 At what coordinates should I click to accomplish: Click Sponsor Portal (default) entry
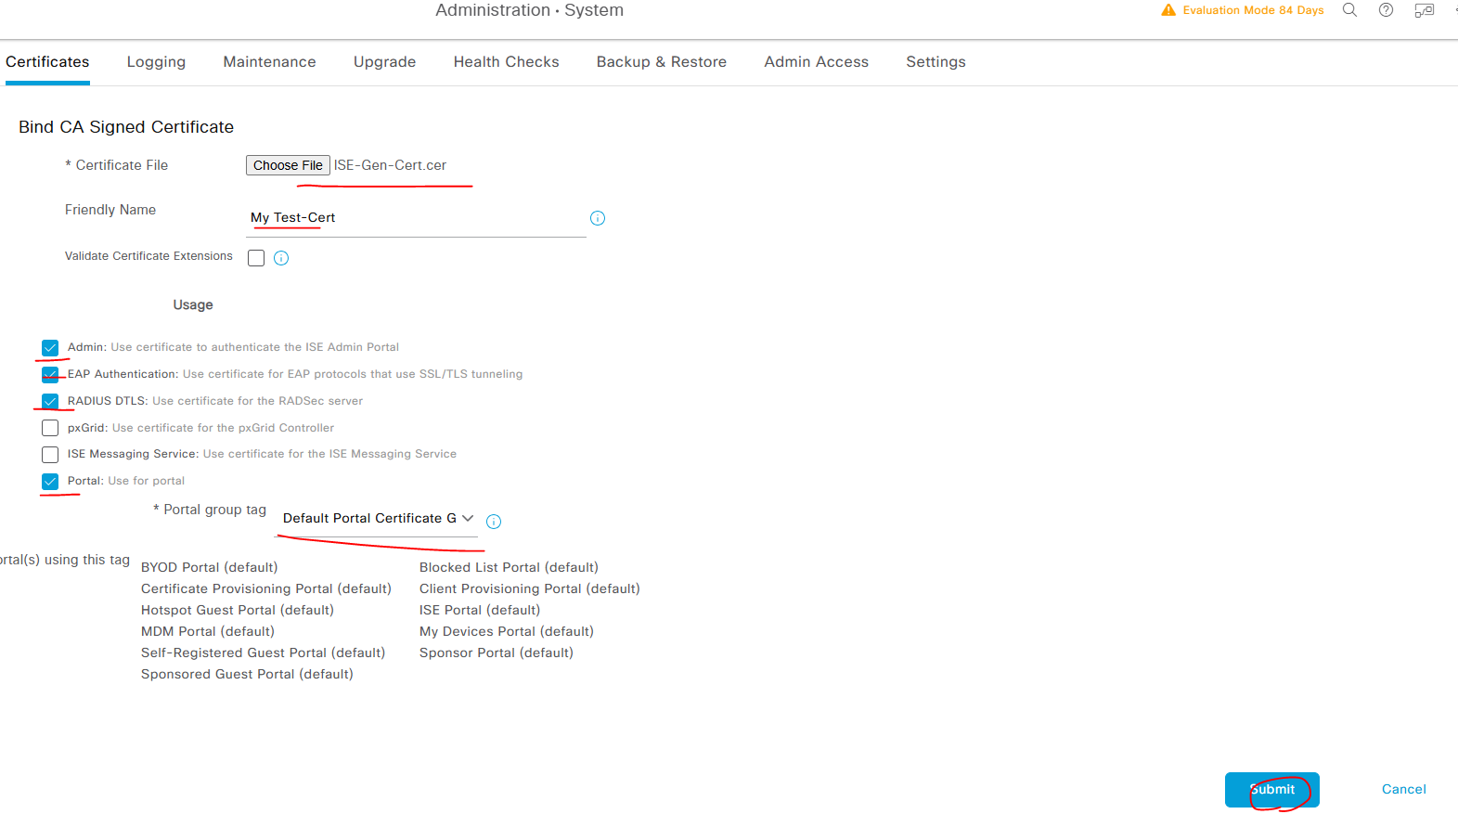click(497, 653)
